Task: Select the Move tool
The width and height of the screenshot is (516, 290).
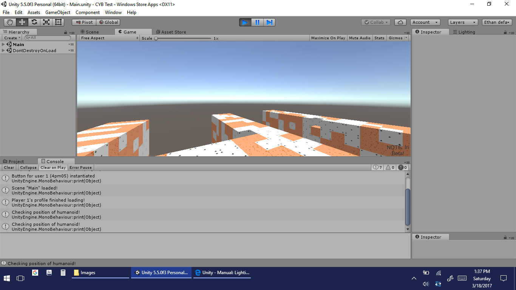Action: [x=22, y=22]
